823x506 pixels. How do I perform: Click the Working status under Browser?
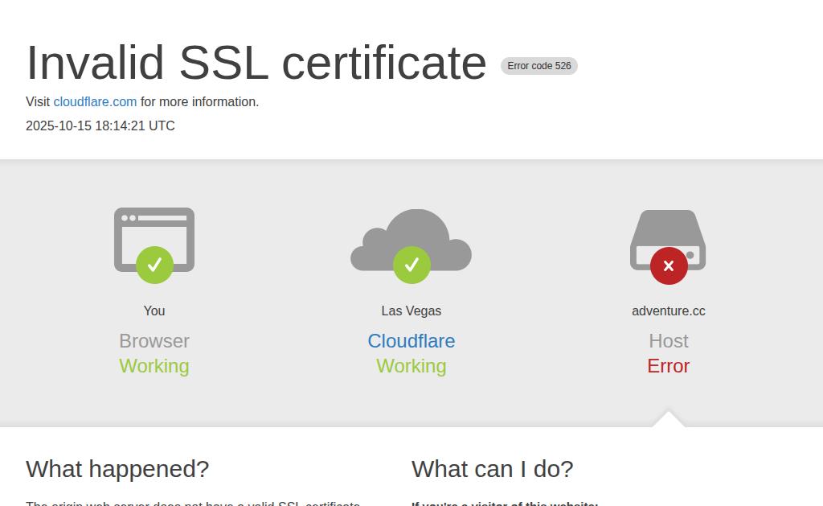point(154,366)
